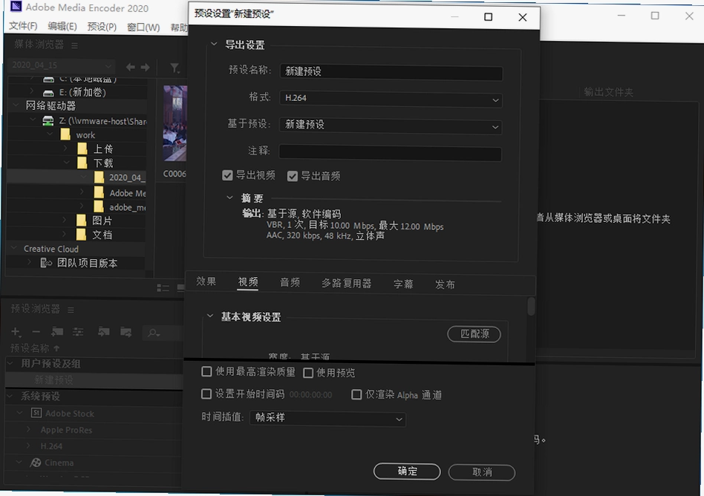Collapse the 用户预设及组 group

click(x=11, y=362)
